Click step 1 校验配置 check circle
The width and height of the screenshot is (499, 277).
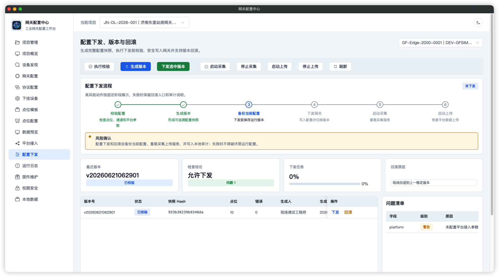click(118, 105)
